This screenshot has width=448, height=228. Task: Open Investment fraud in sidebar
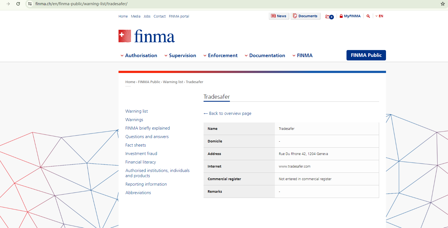coord(141,154)
